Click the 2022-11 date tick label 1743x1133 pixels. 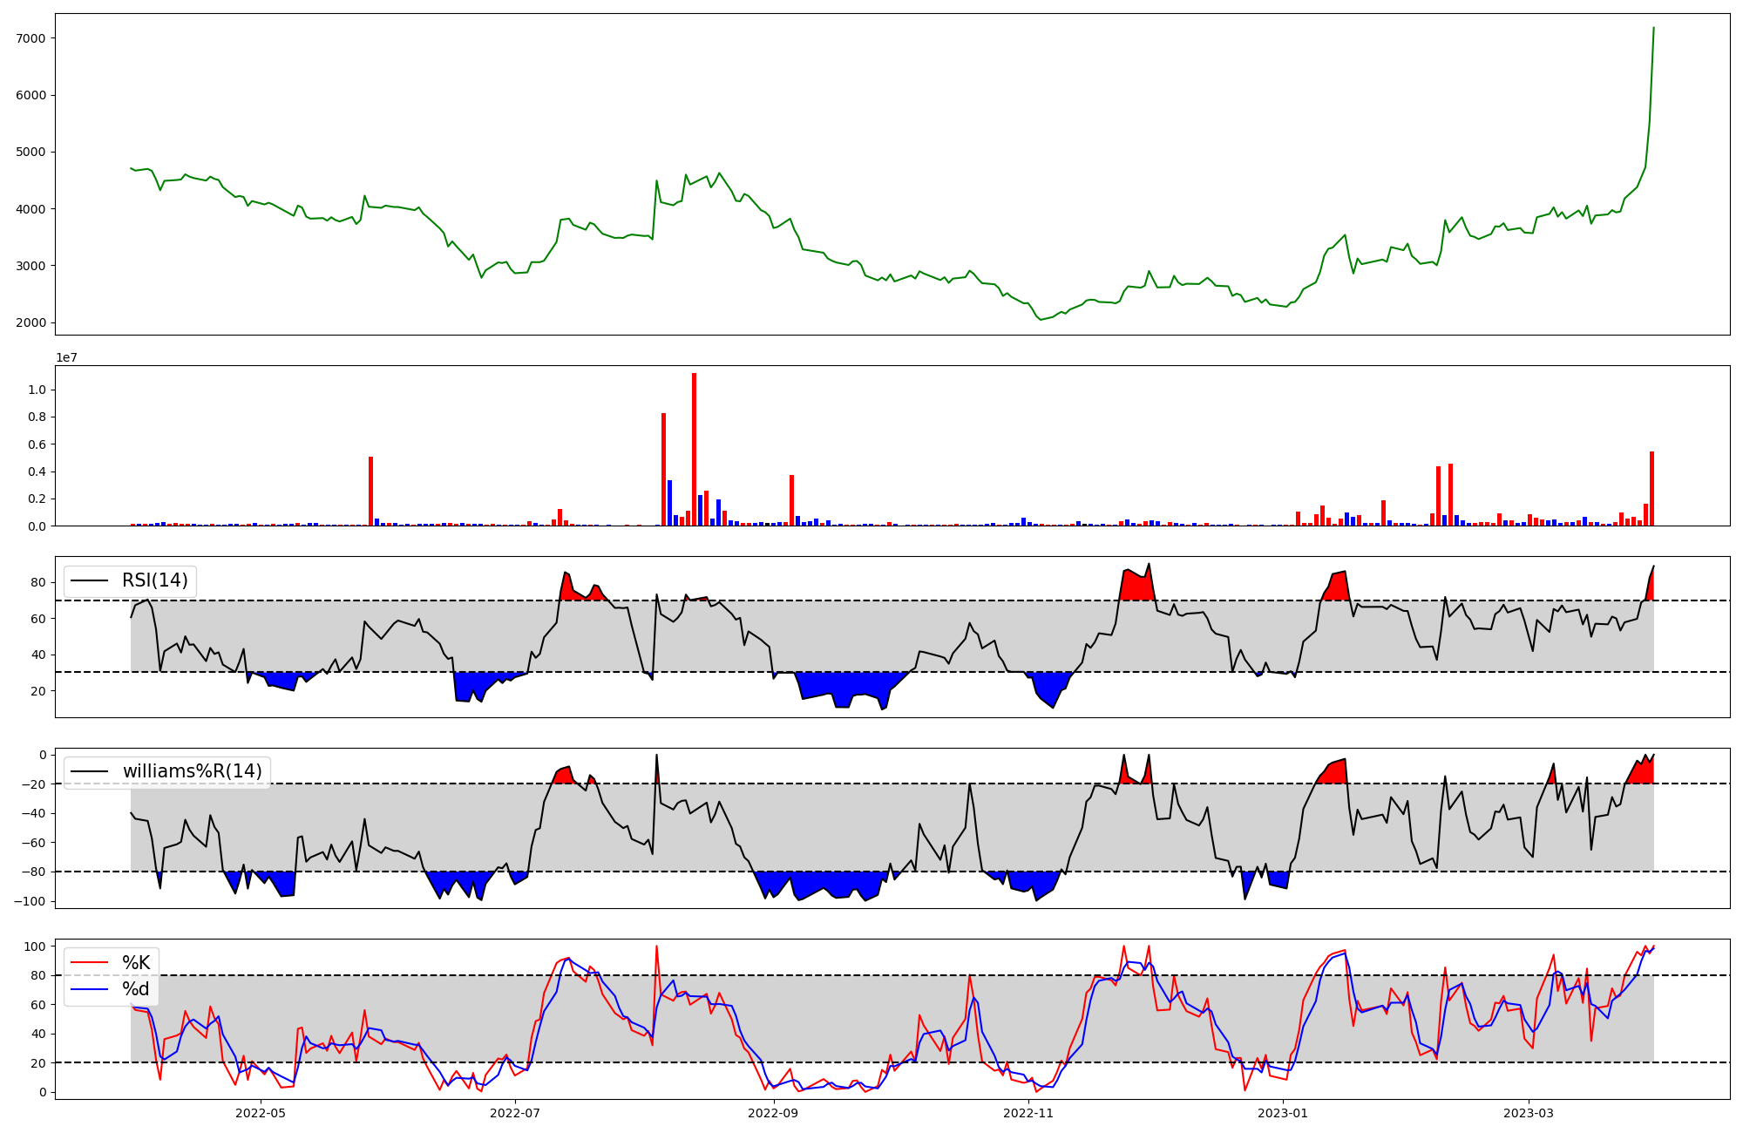click(x=1028, y=1113)
